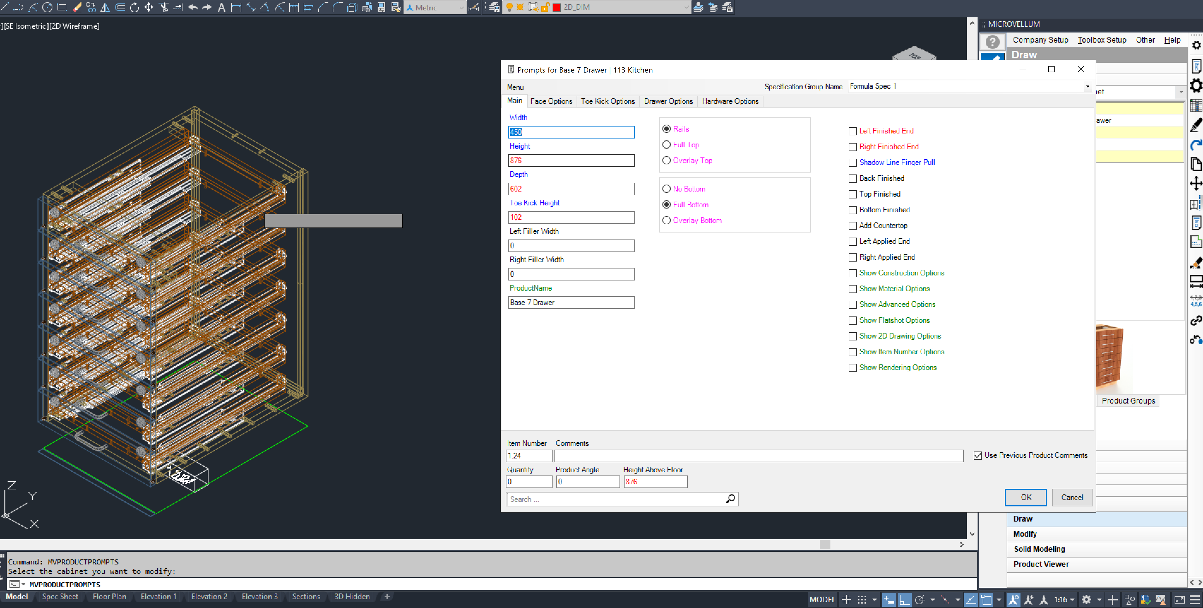
Task: Click the Microvellum help question icon
Action: (992, 42)
